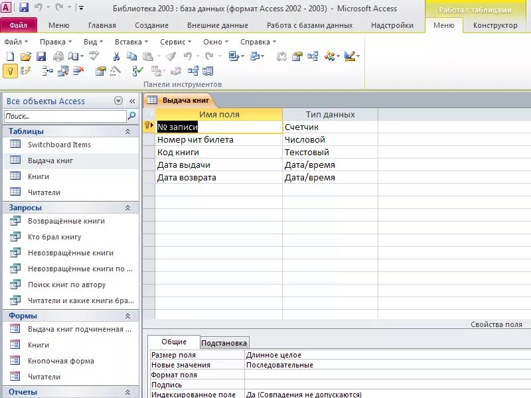Click the Test Validation Rules check icon
The image size is (531, 398).
[x=138, y=71]
